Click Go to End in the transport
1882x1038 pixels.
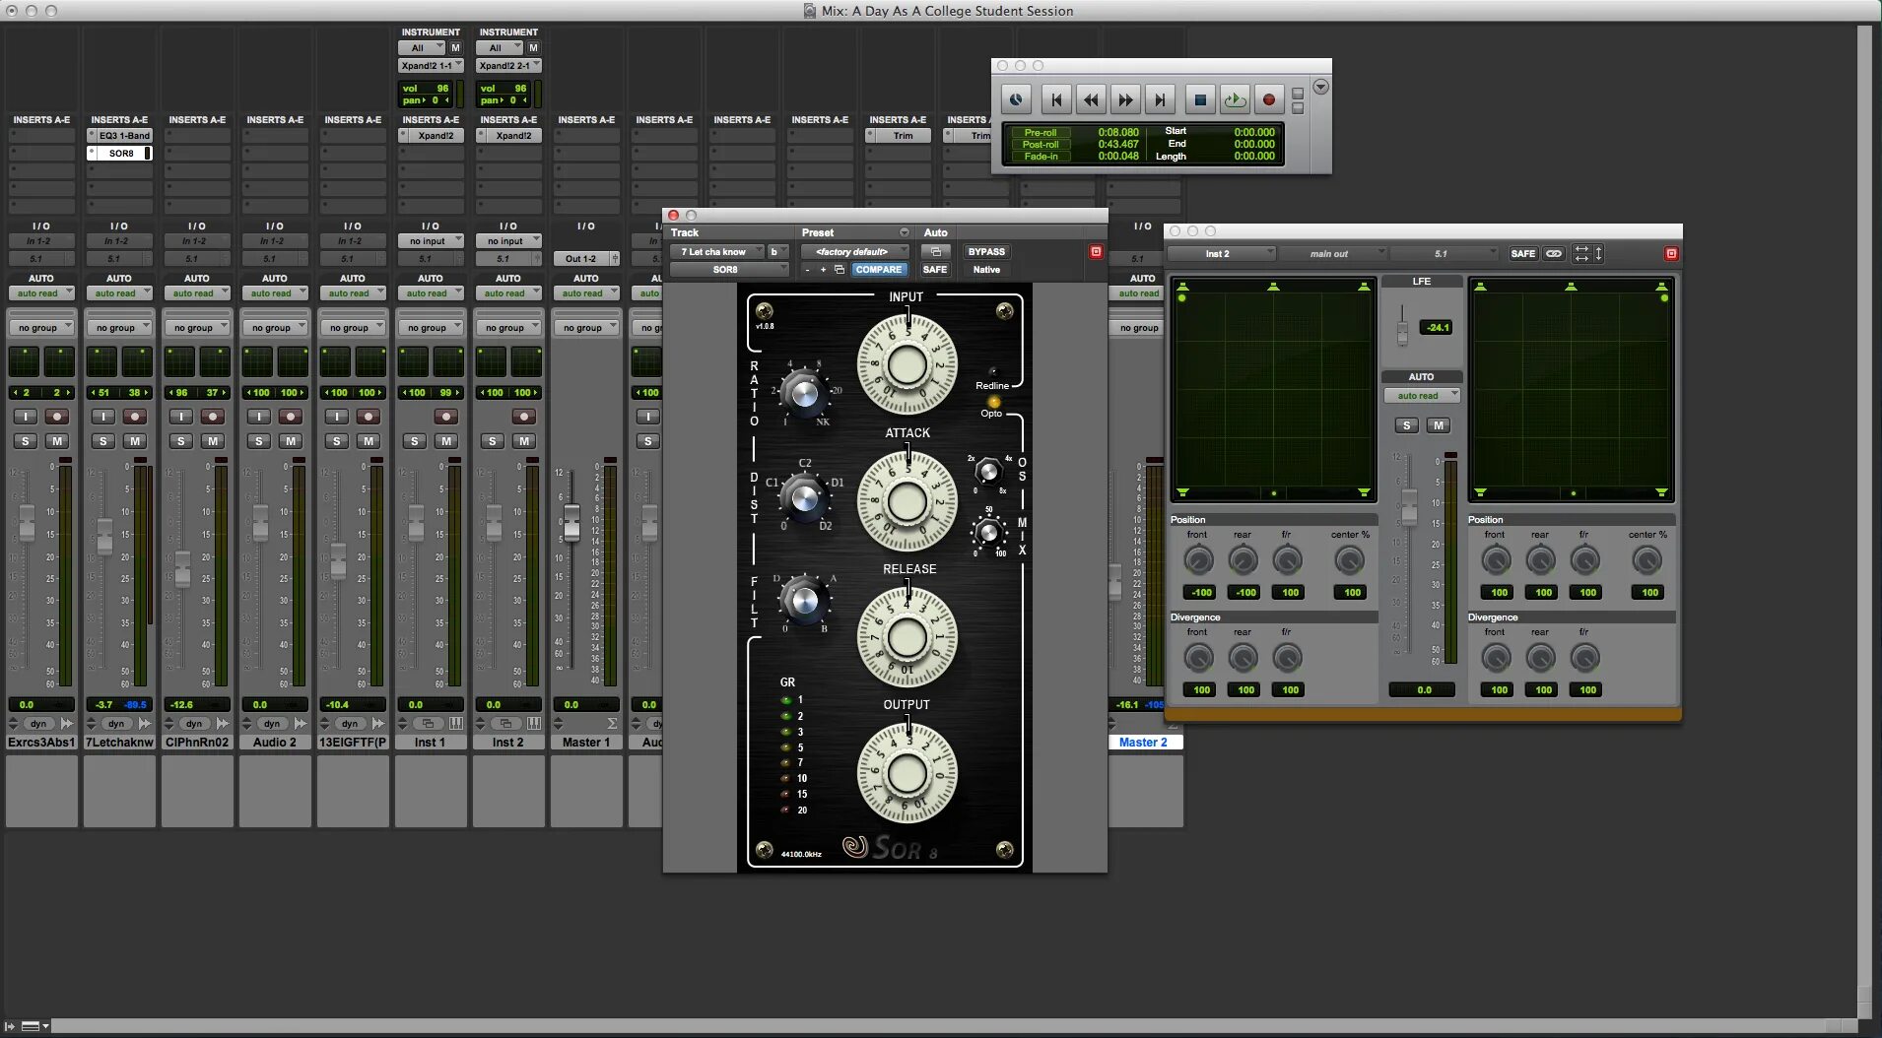point(1160,99)
